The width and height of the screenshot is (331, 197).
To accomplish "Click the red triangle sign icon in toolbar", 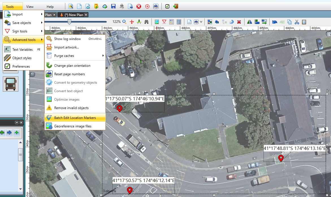I will 164,22.
